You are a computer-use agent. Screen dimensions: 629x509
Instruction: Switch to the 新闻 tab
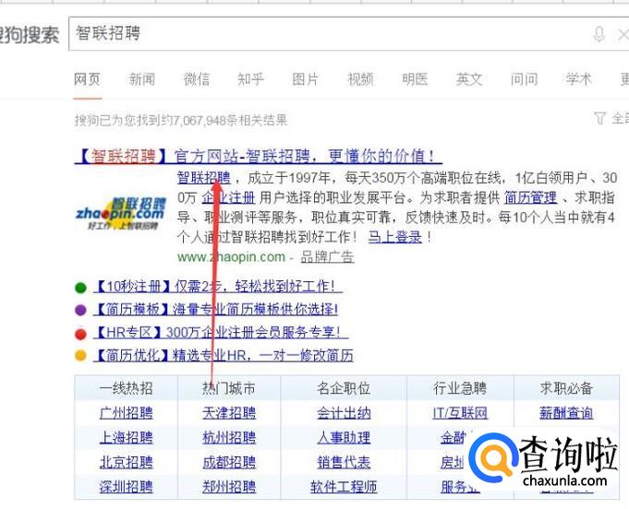coord(142,79)
